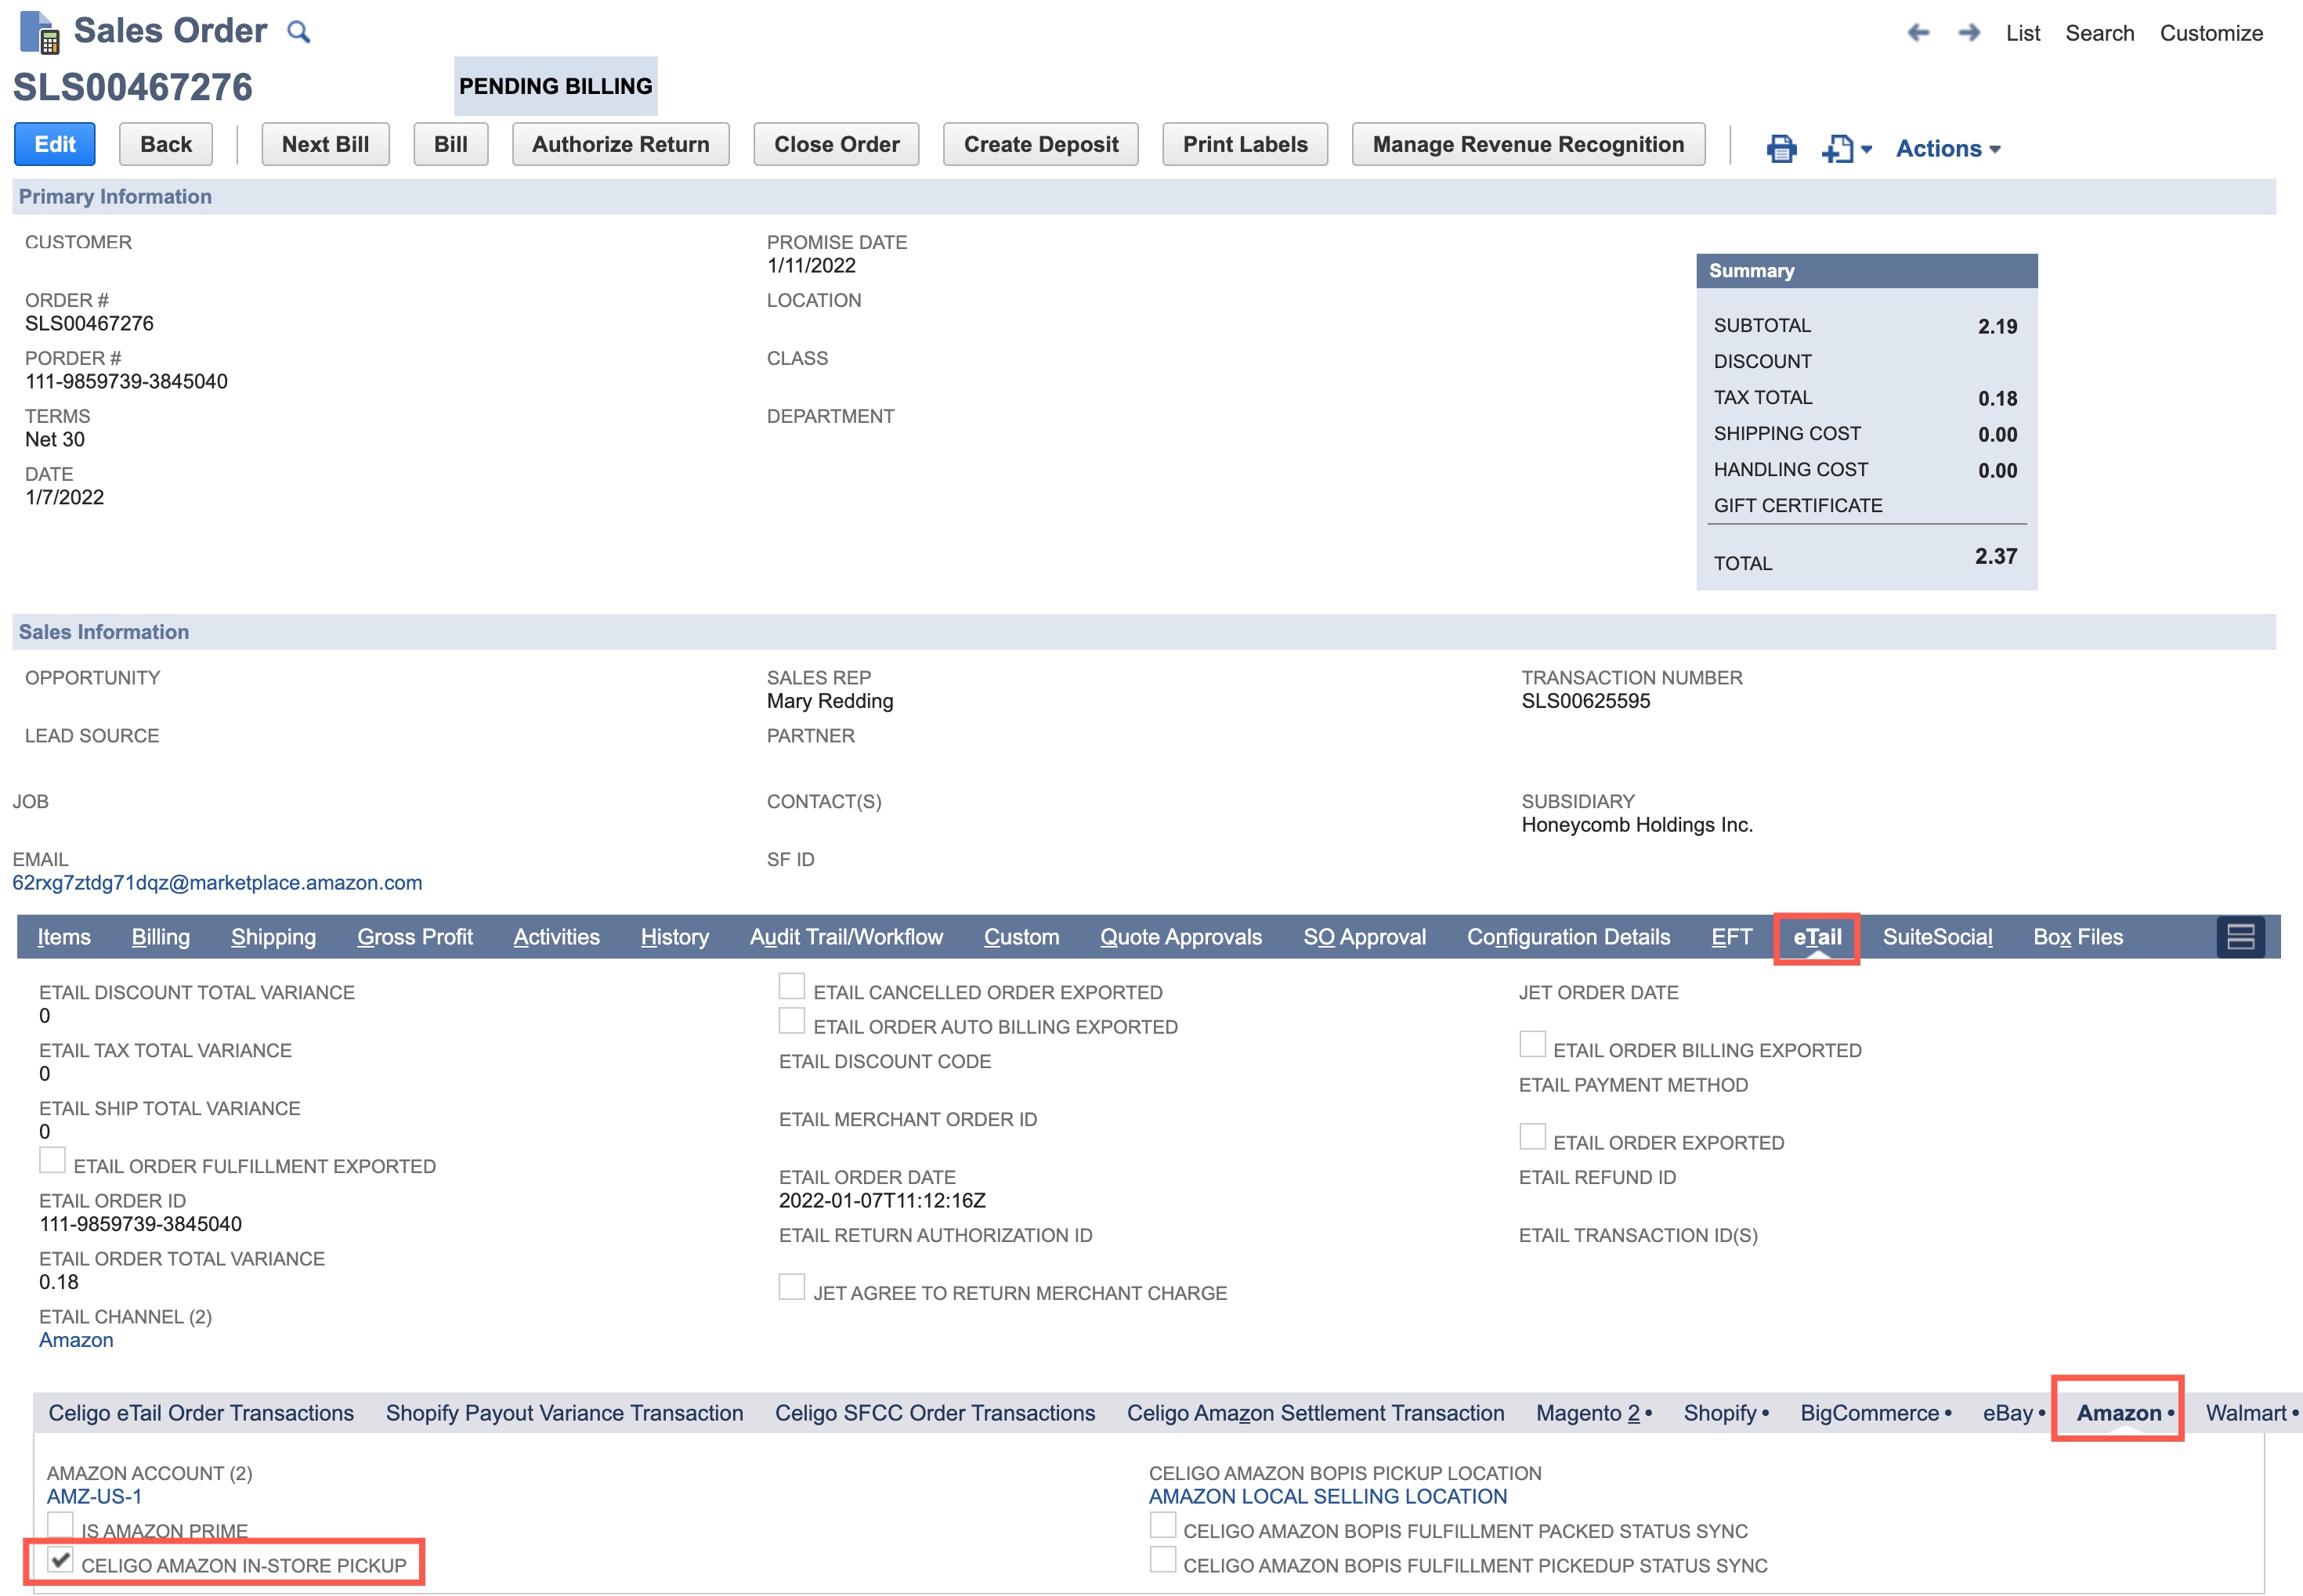Open the Search link at top right
Screen dimensions: 2303x1596
coord(2099,33)
